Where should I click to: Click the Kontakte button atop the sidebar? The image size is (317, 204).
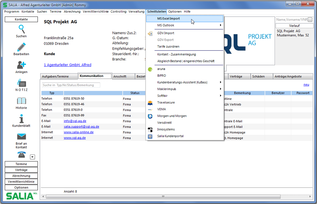coord(21,19)
